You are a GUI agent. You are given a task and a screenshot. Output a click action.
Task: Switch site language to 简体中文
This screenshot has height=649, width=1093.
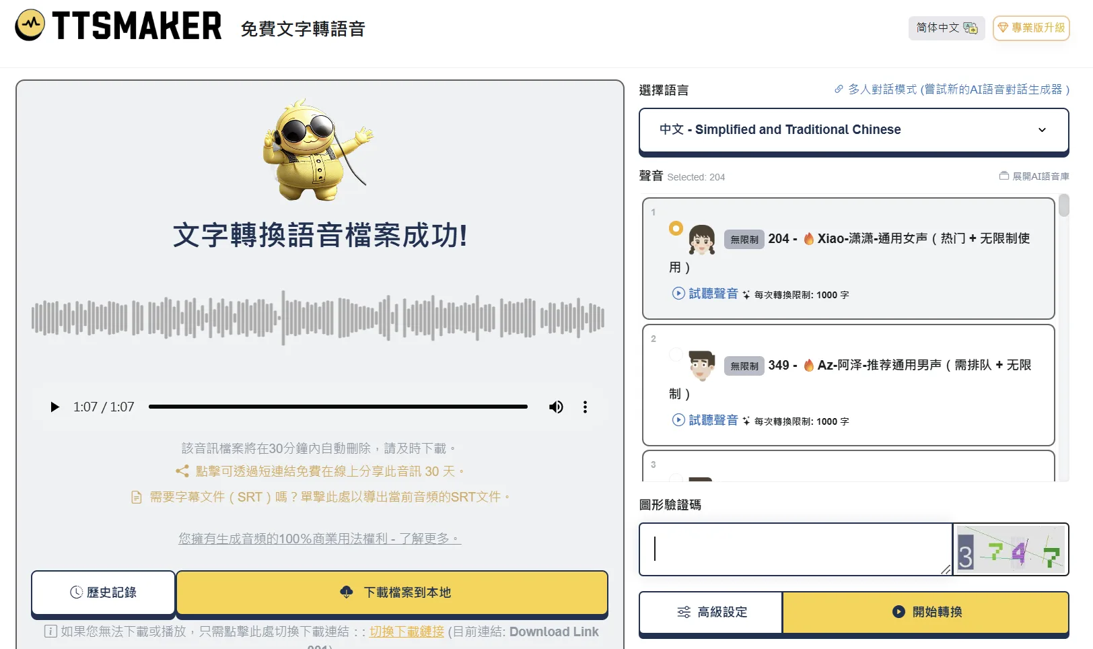tap(947, 28)
